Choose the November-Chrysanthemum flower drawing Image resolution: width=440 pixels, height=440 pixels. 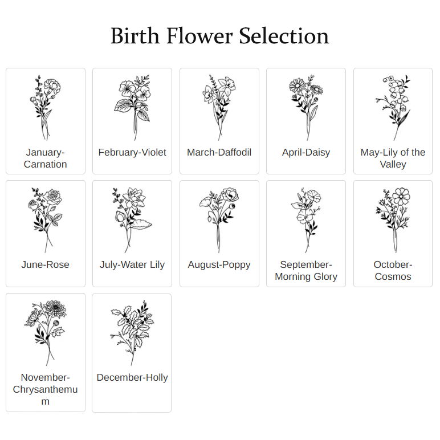46,333
